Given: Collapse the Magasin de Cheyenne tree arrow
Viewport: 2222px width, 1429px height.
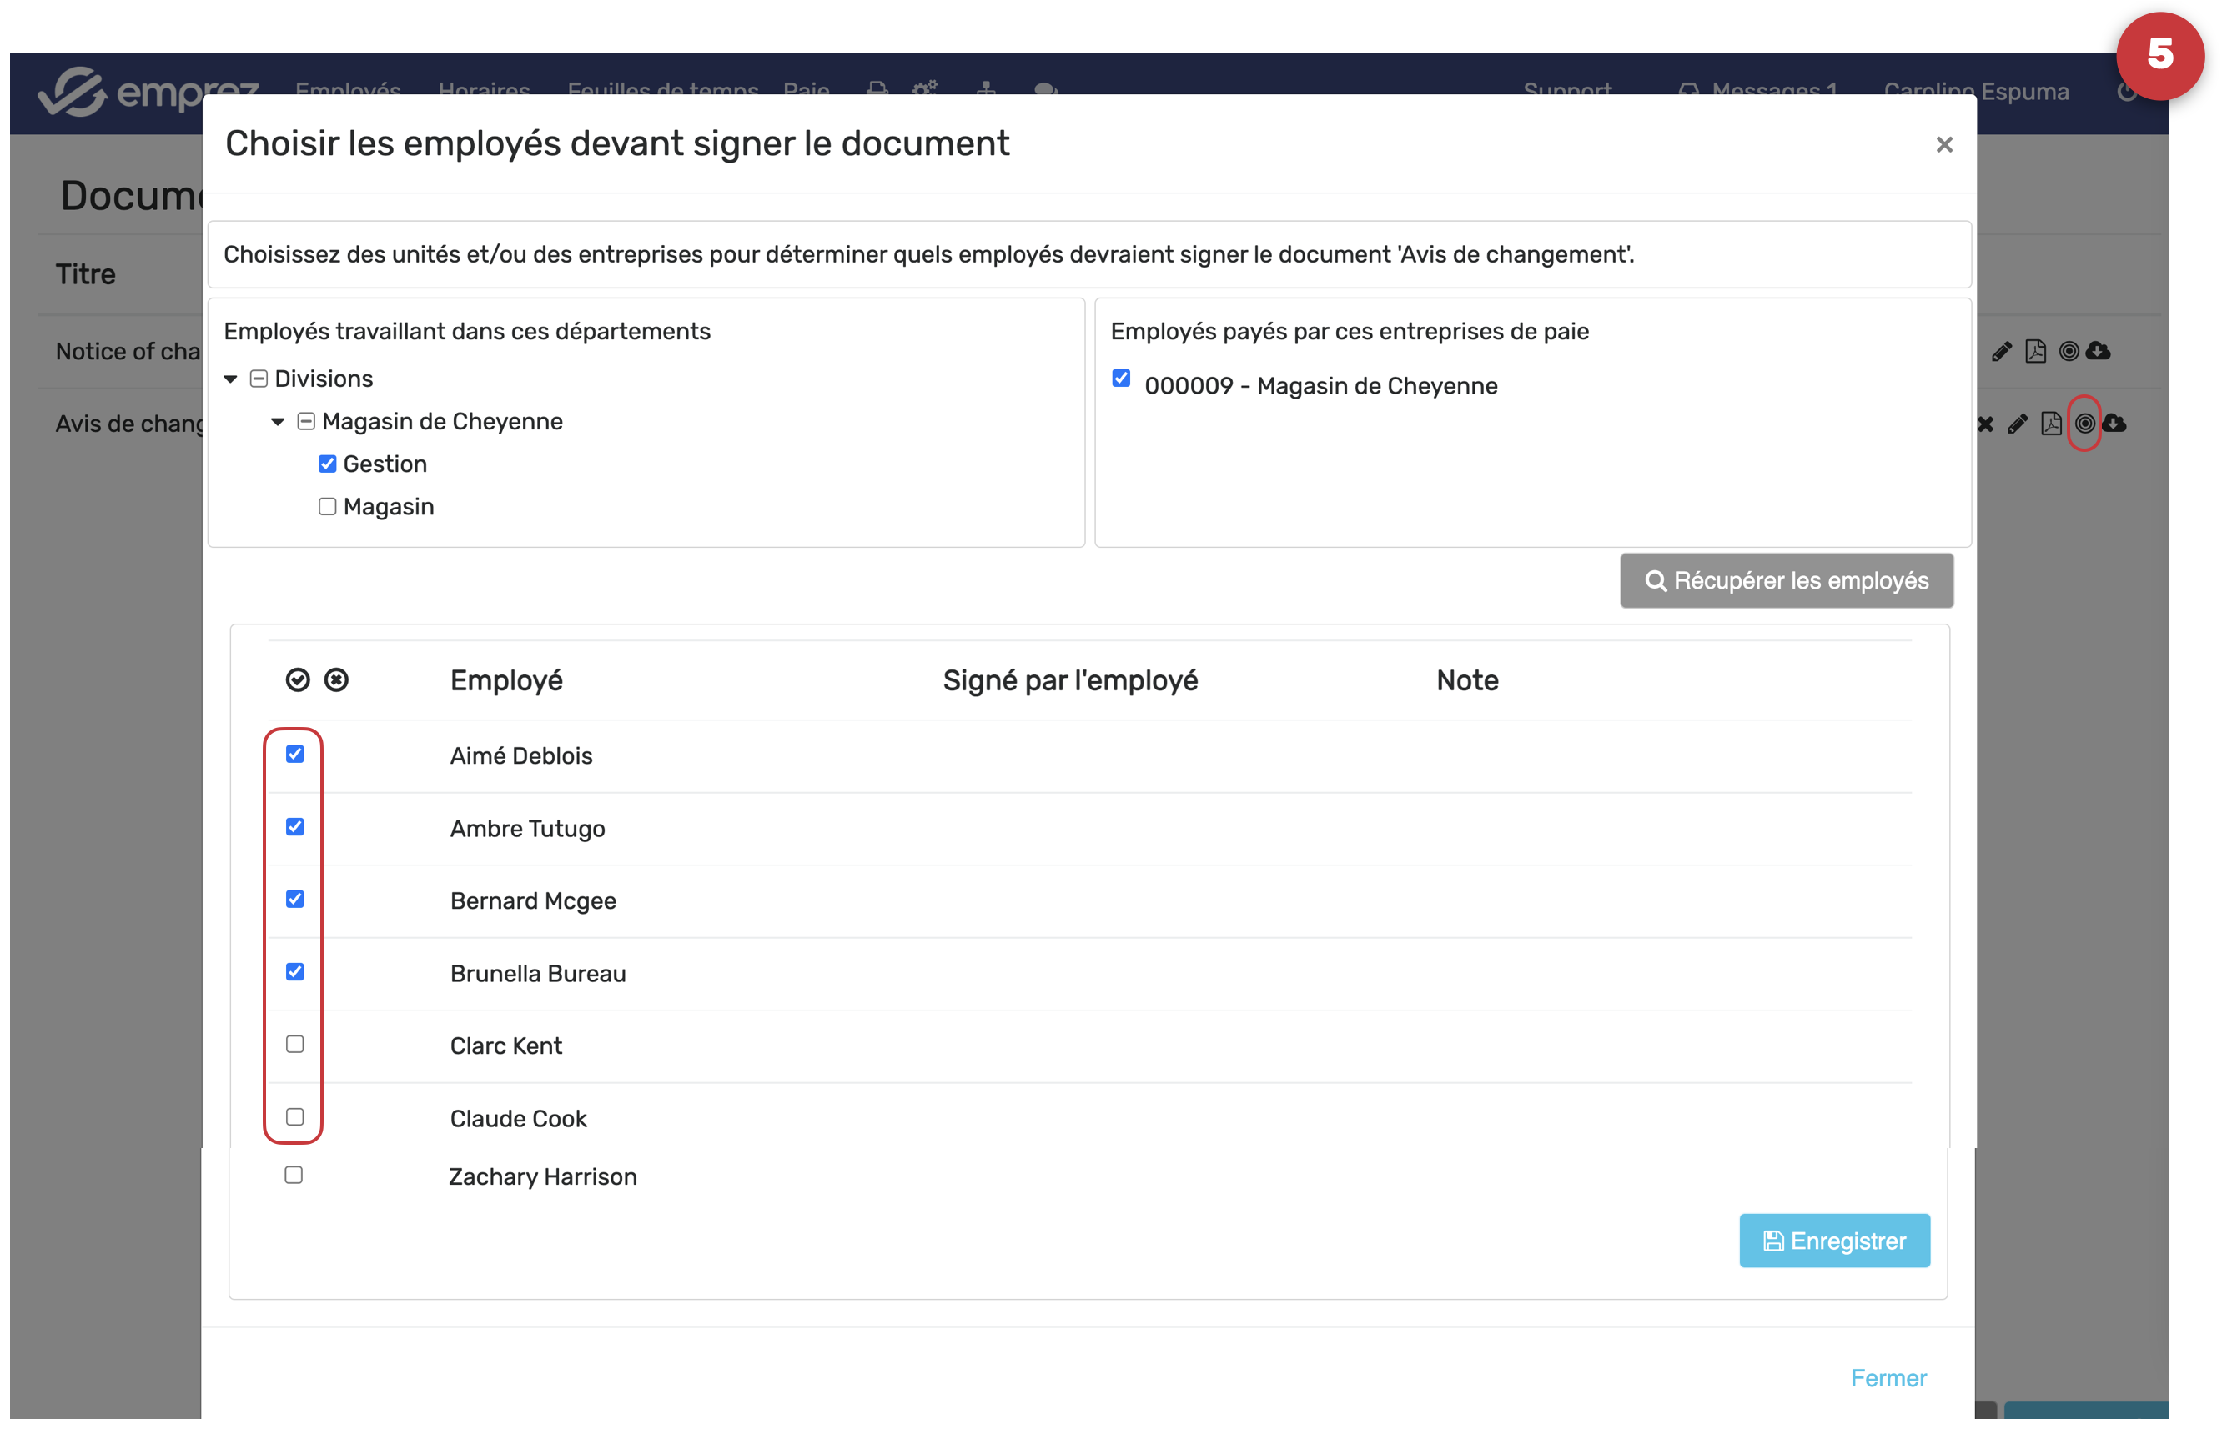Looking at the screenshot, I should [x=278, y=421].
